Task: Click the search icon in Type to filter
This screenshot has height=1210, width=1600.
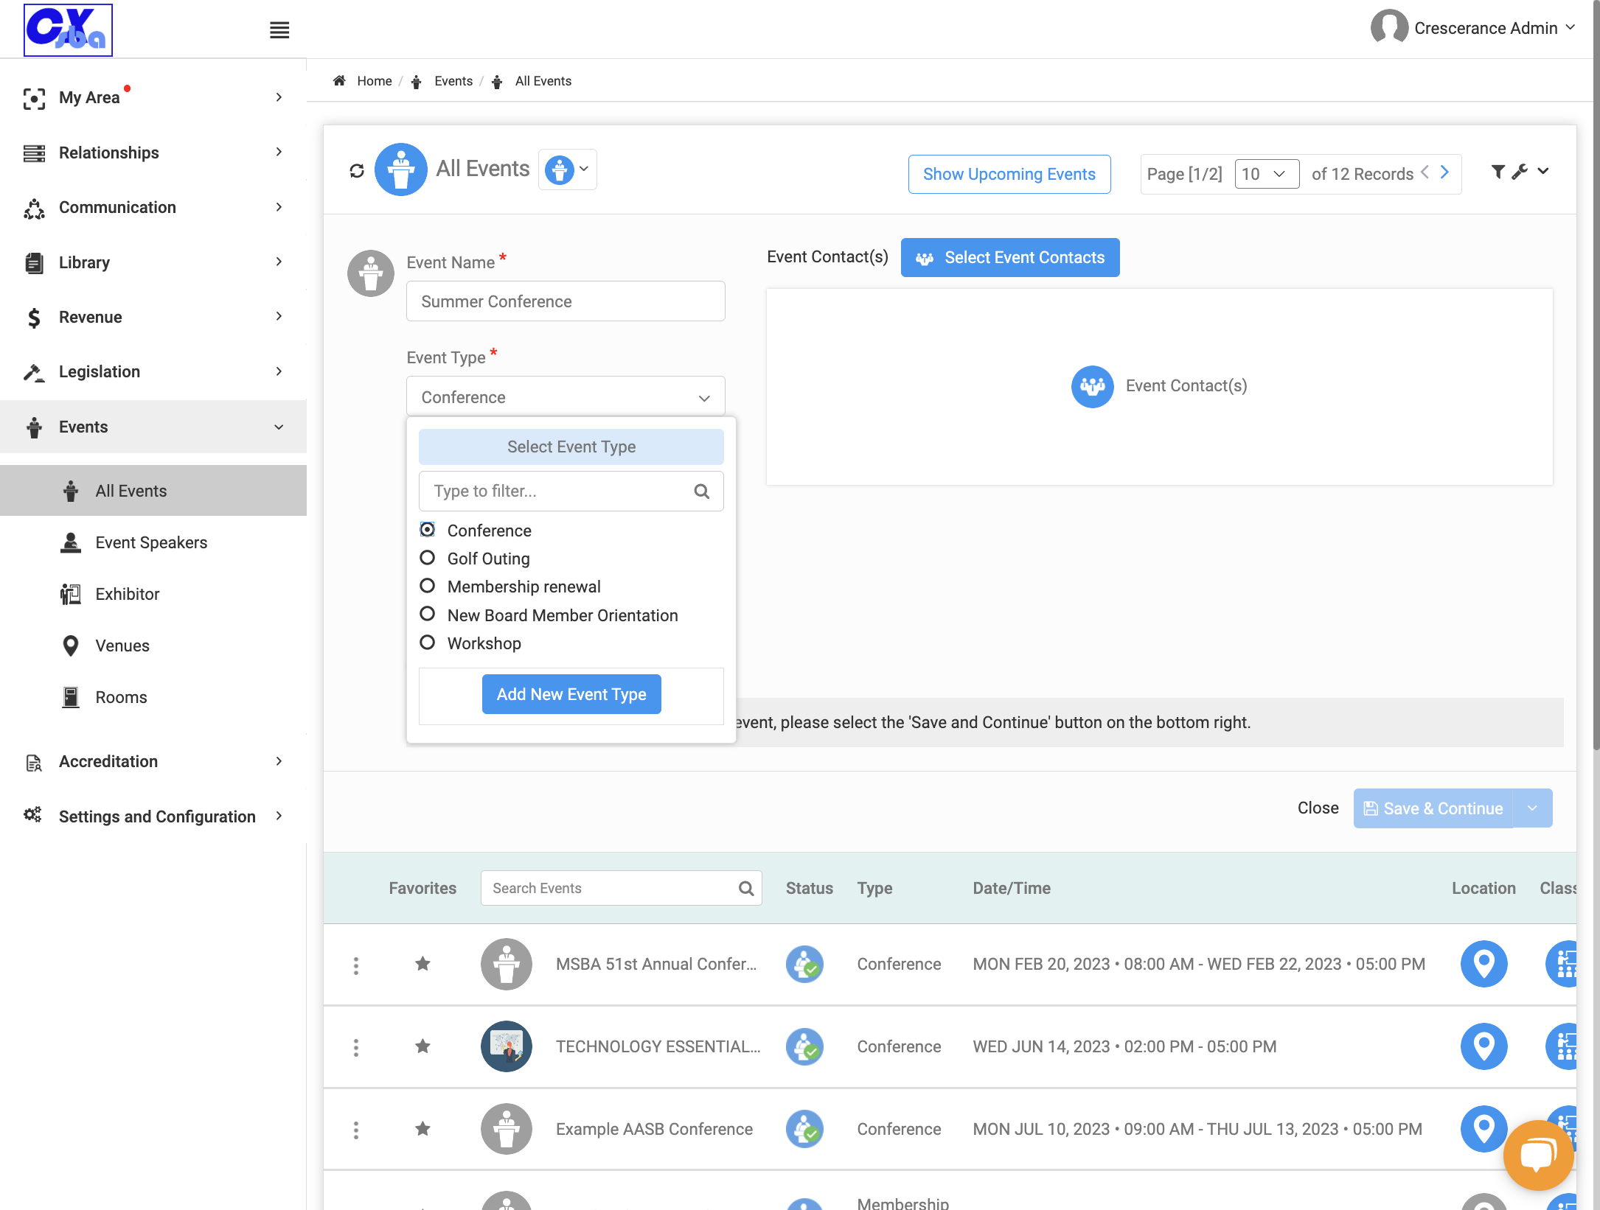Action: (701, 492)
